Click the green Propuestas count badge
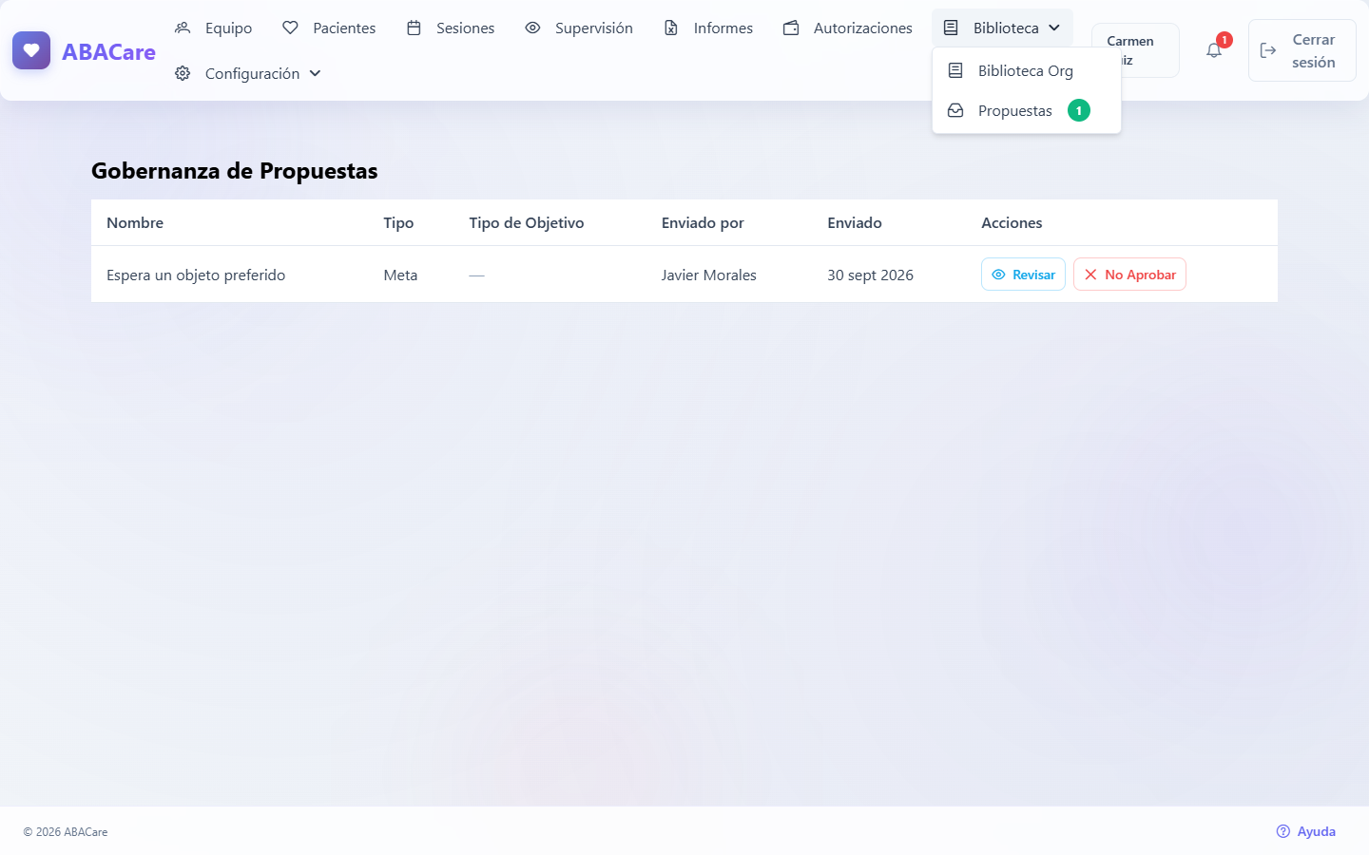Screen dimensions: 1369x855 pyautogui.click(x=1079, y=110)
